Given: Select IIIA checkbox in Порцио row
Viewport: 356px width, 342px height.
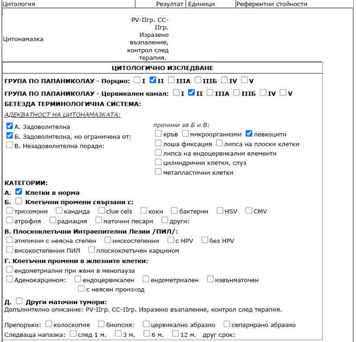Looking at the screenshot, I should point(172,80).
